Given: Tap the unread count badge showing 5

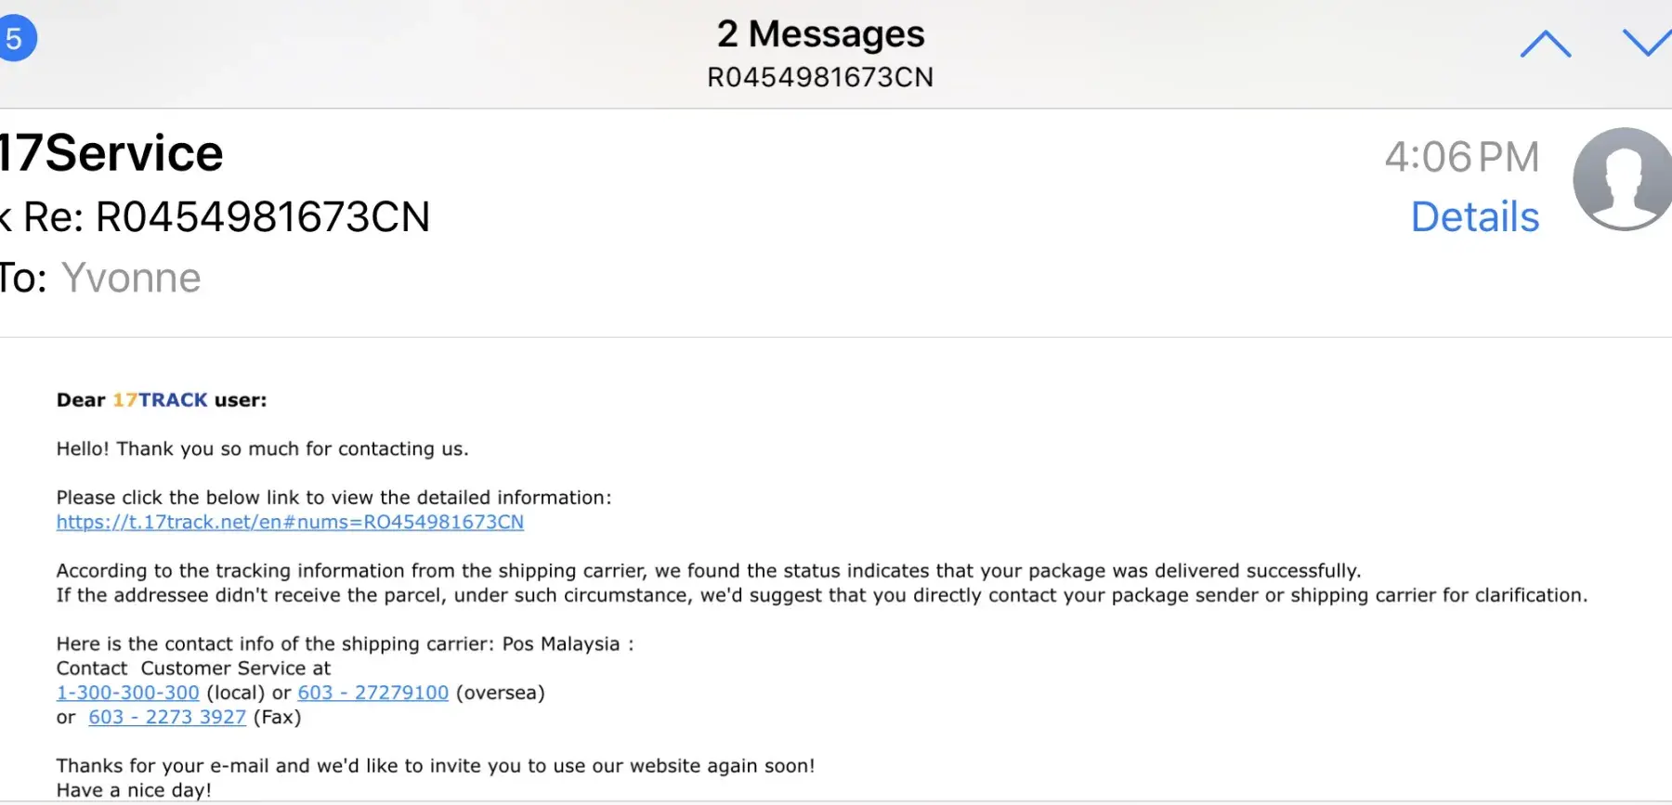Looking at the screenshot, I should click(16, 39).
